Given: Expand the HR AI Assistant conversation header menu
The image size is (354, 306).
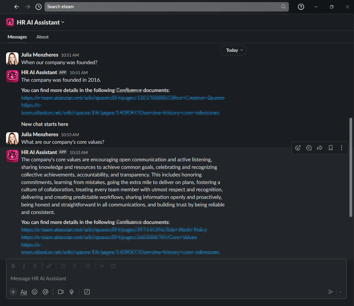Looking at the screenshot, I should point(63,22).
